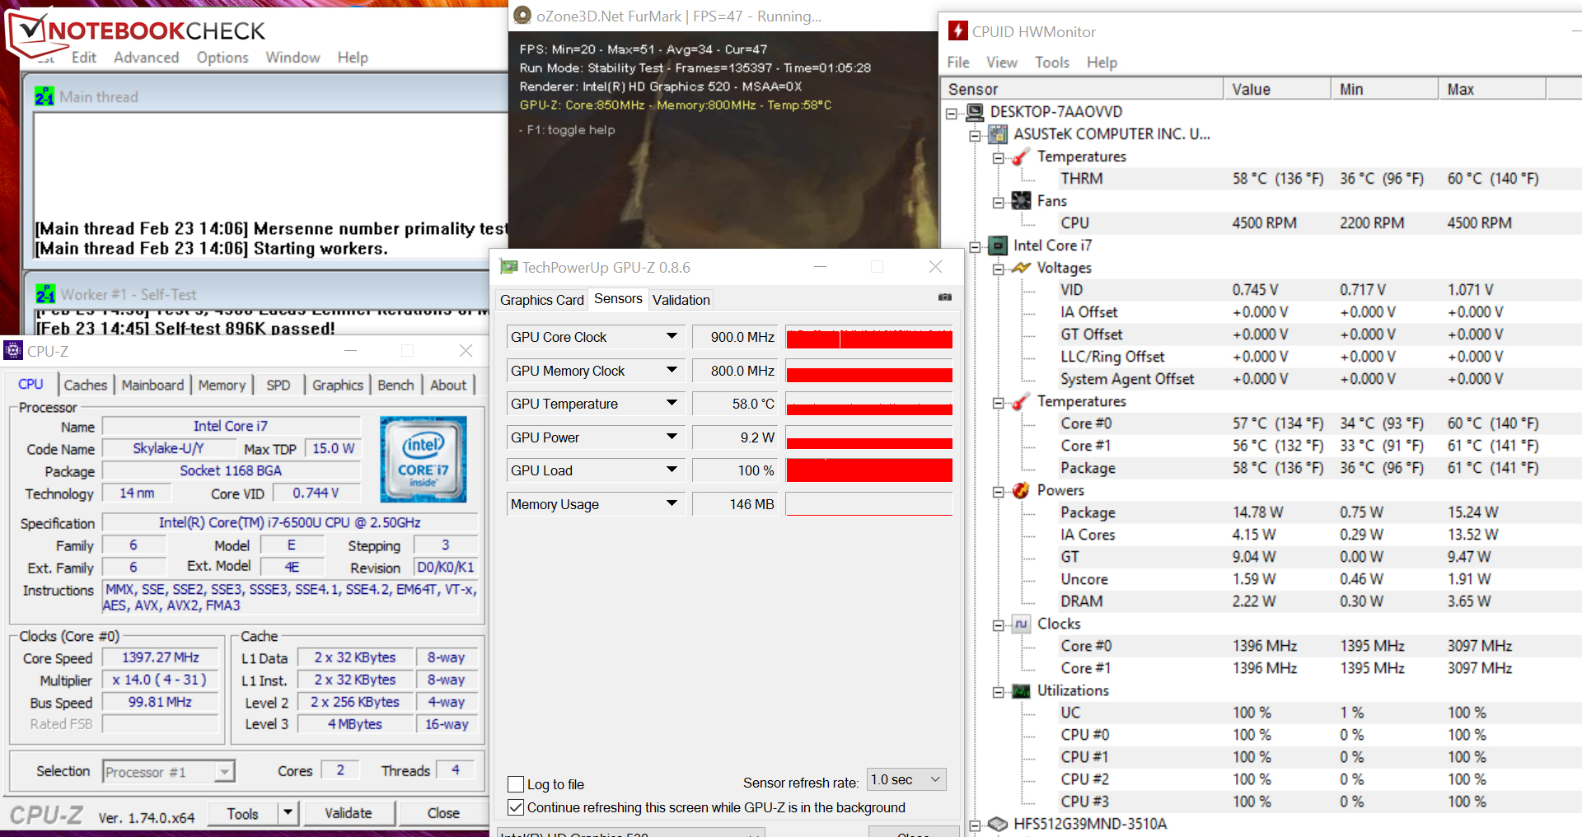Viewport: 1582px width, 837px height.
Task: Open the GPU Core Clock sensor dropdown
Action: [672, 336]
